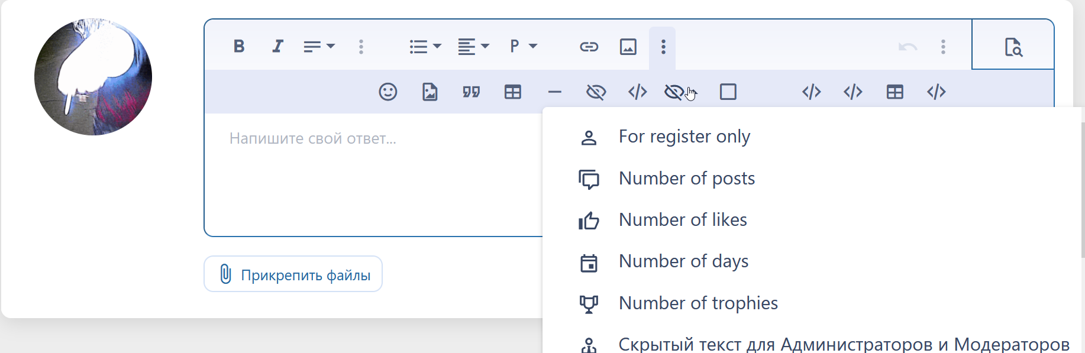This screenshot has width=1085, height=353.
Task: Toggle italic formatting
Action: tap(277, 46)
